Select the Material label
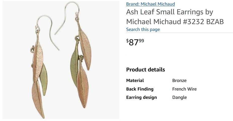Screen dimensions: 233x121 tap(135, 80)
